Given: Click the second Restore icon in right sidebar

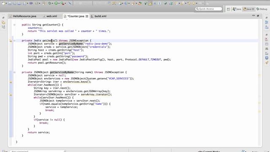Looking at the screenshot, I should pos(267,35).
